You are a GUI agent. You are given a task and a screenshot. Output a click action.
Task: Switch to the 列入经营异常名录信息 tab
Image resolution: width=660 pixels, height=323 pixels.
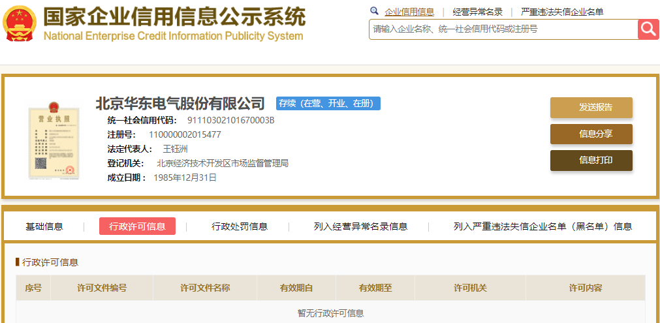click(361, 226)
